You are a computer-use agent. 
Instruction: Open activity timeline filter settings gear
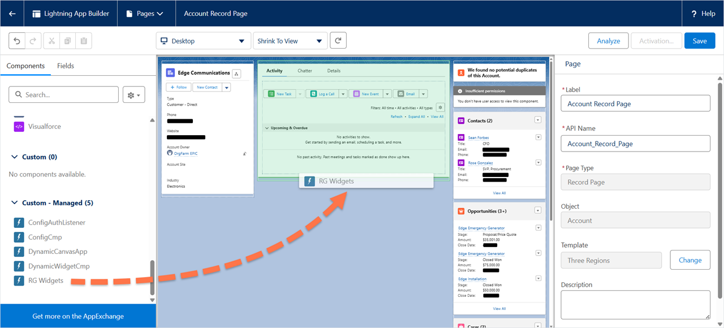pyautogui.click(x=441, y=107)
